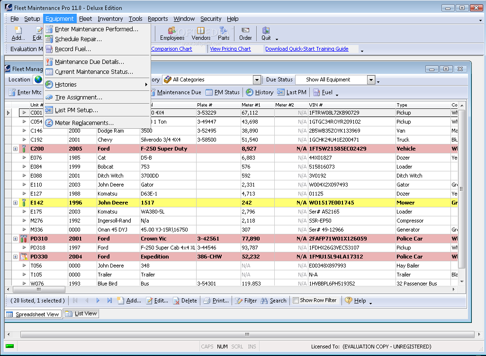Click Print in the bottom toolbar
The width and height of the screenshot is (486, 356).
pyautogui.click(x=216, y=301)
